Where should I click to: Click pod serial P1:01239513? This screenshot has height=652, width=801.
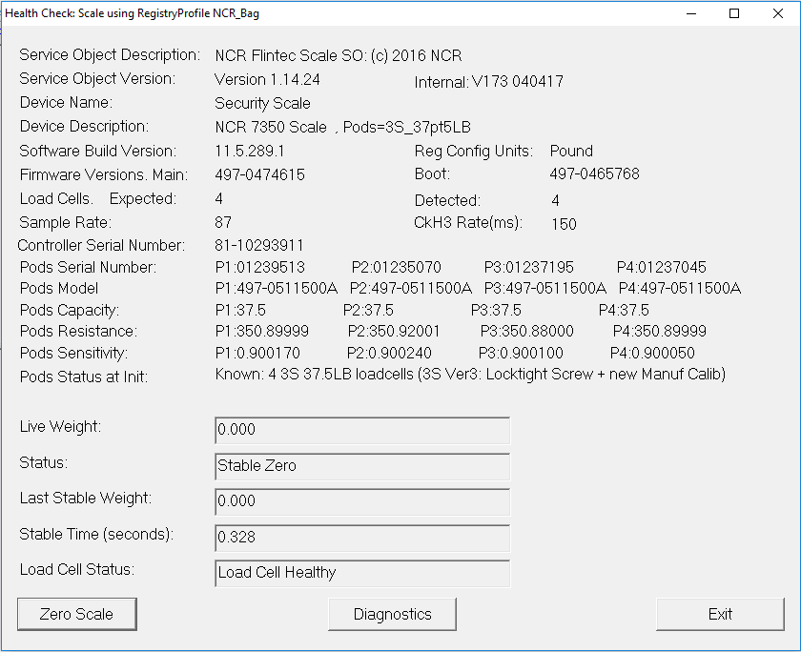tap(260, 267)
